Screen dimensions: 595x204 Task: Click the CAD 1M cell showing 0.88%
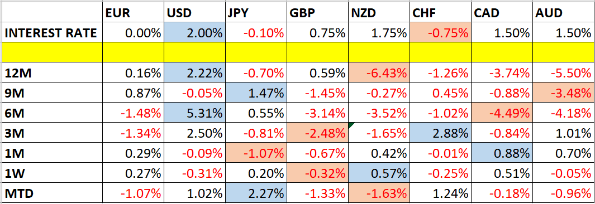coord(502,153)
